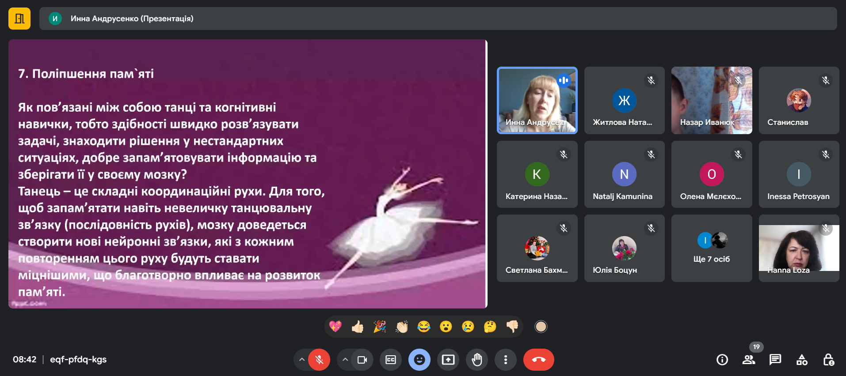
Task: Open the chat messages panel
Action: click(775, 360)
